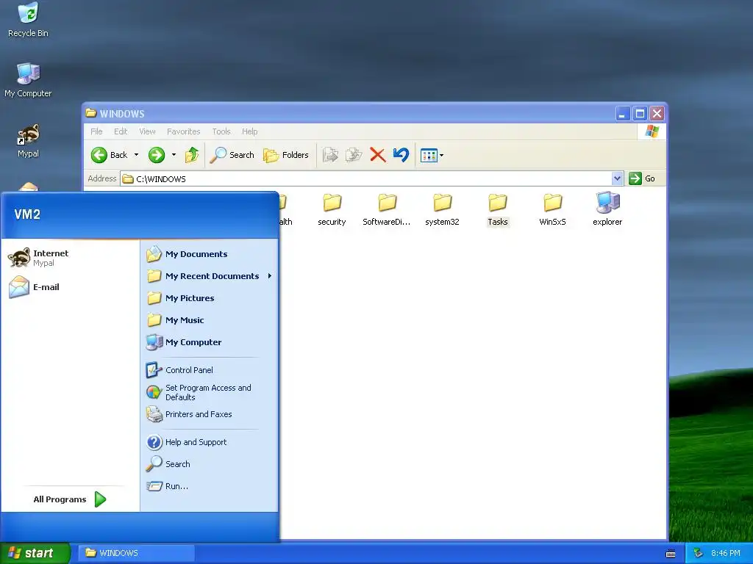This screenshot has height=564, width=753.
Task: Open Search from the Start menu
Action: pos(210,464)
